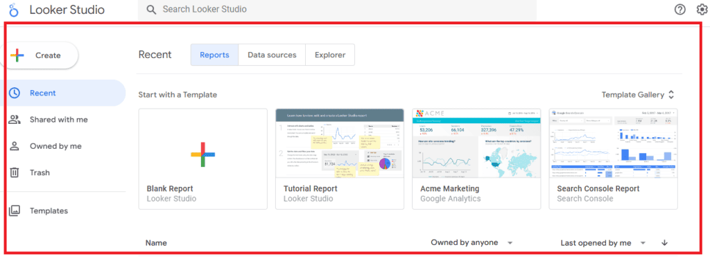This screenshot has height=261, width=710.
Task: Click the clock icon beside Recent
Action: pyautogui.click(x=15, y=93)
